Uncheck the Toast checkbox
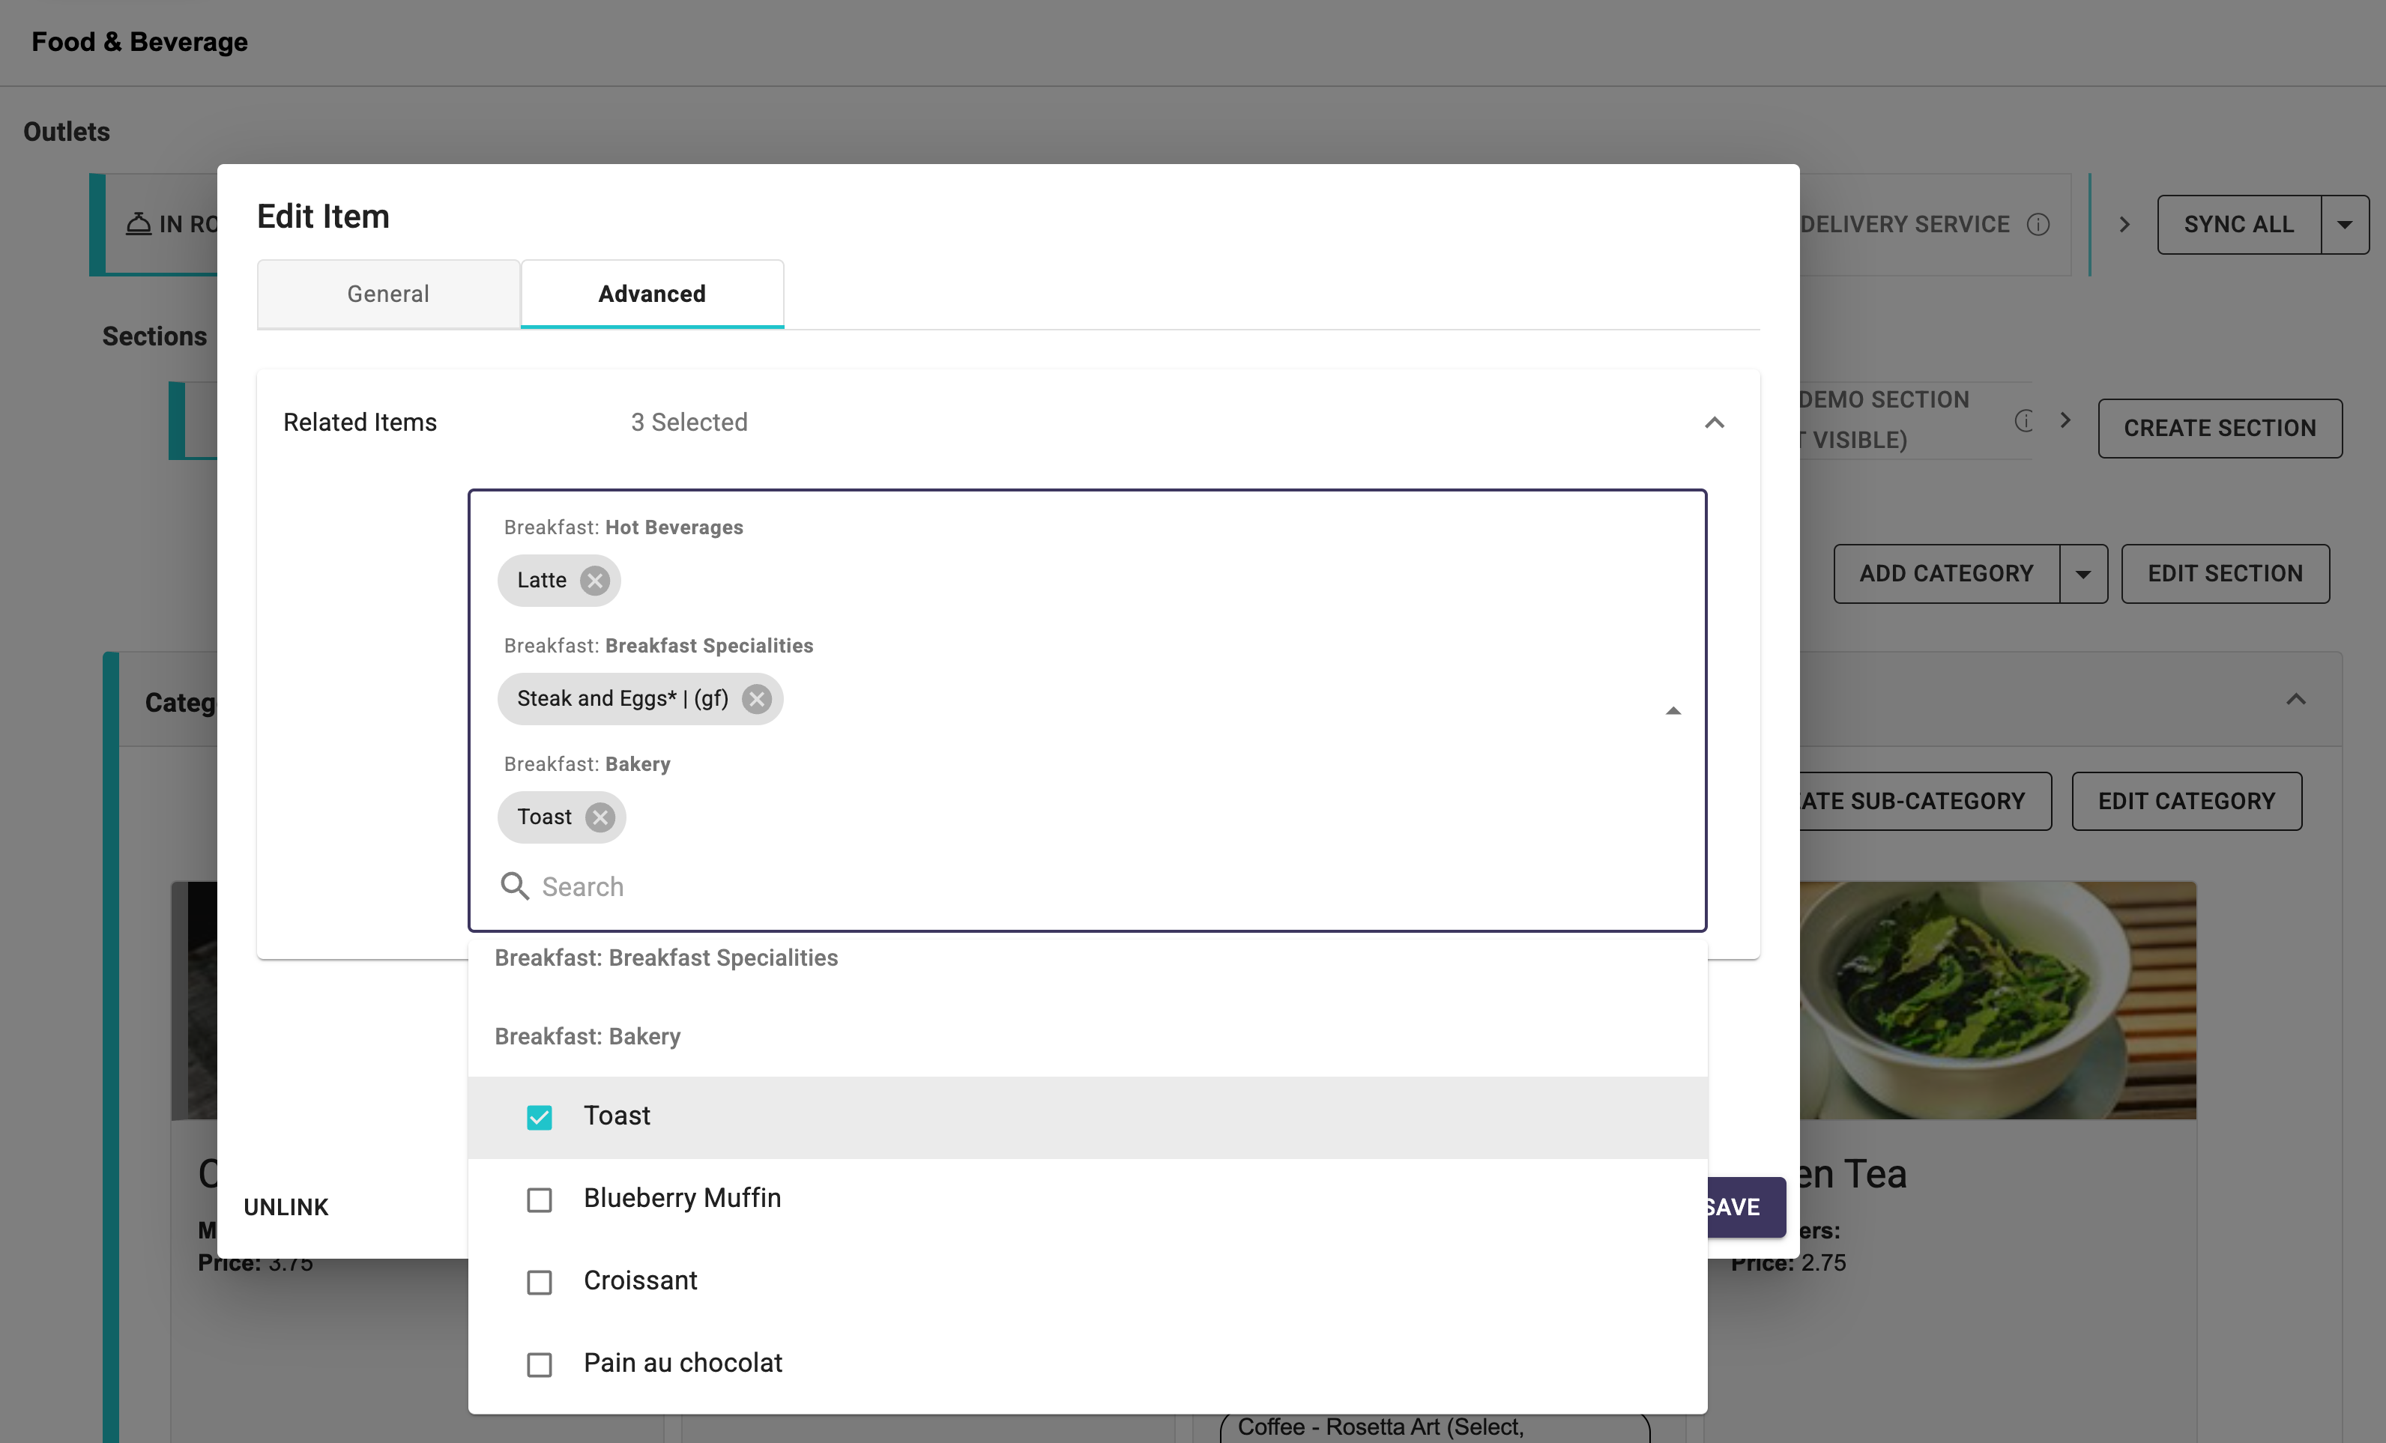 tap(540, 1116)
